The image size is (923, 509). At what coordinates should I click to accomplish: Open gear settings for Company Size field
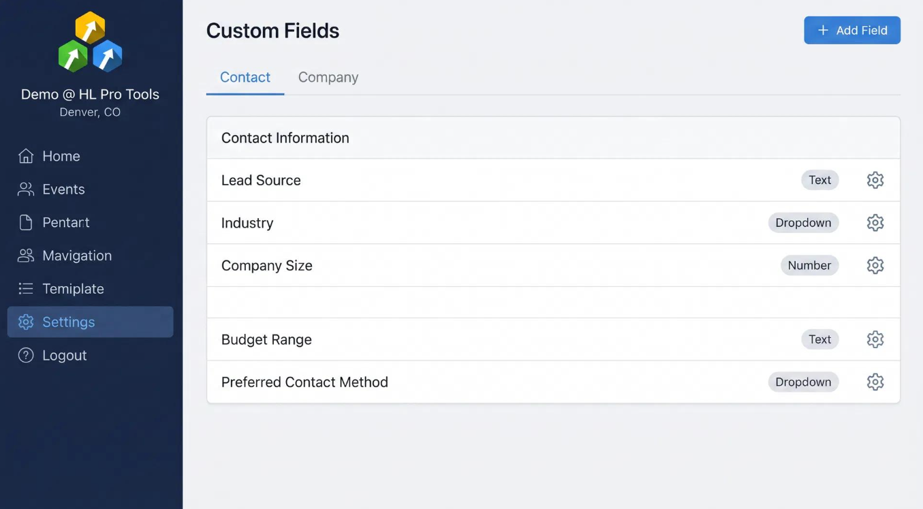pyautogui.click(x=875, y=266)
